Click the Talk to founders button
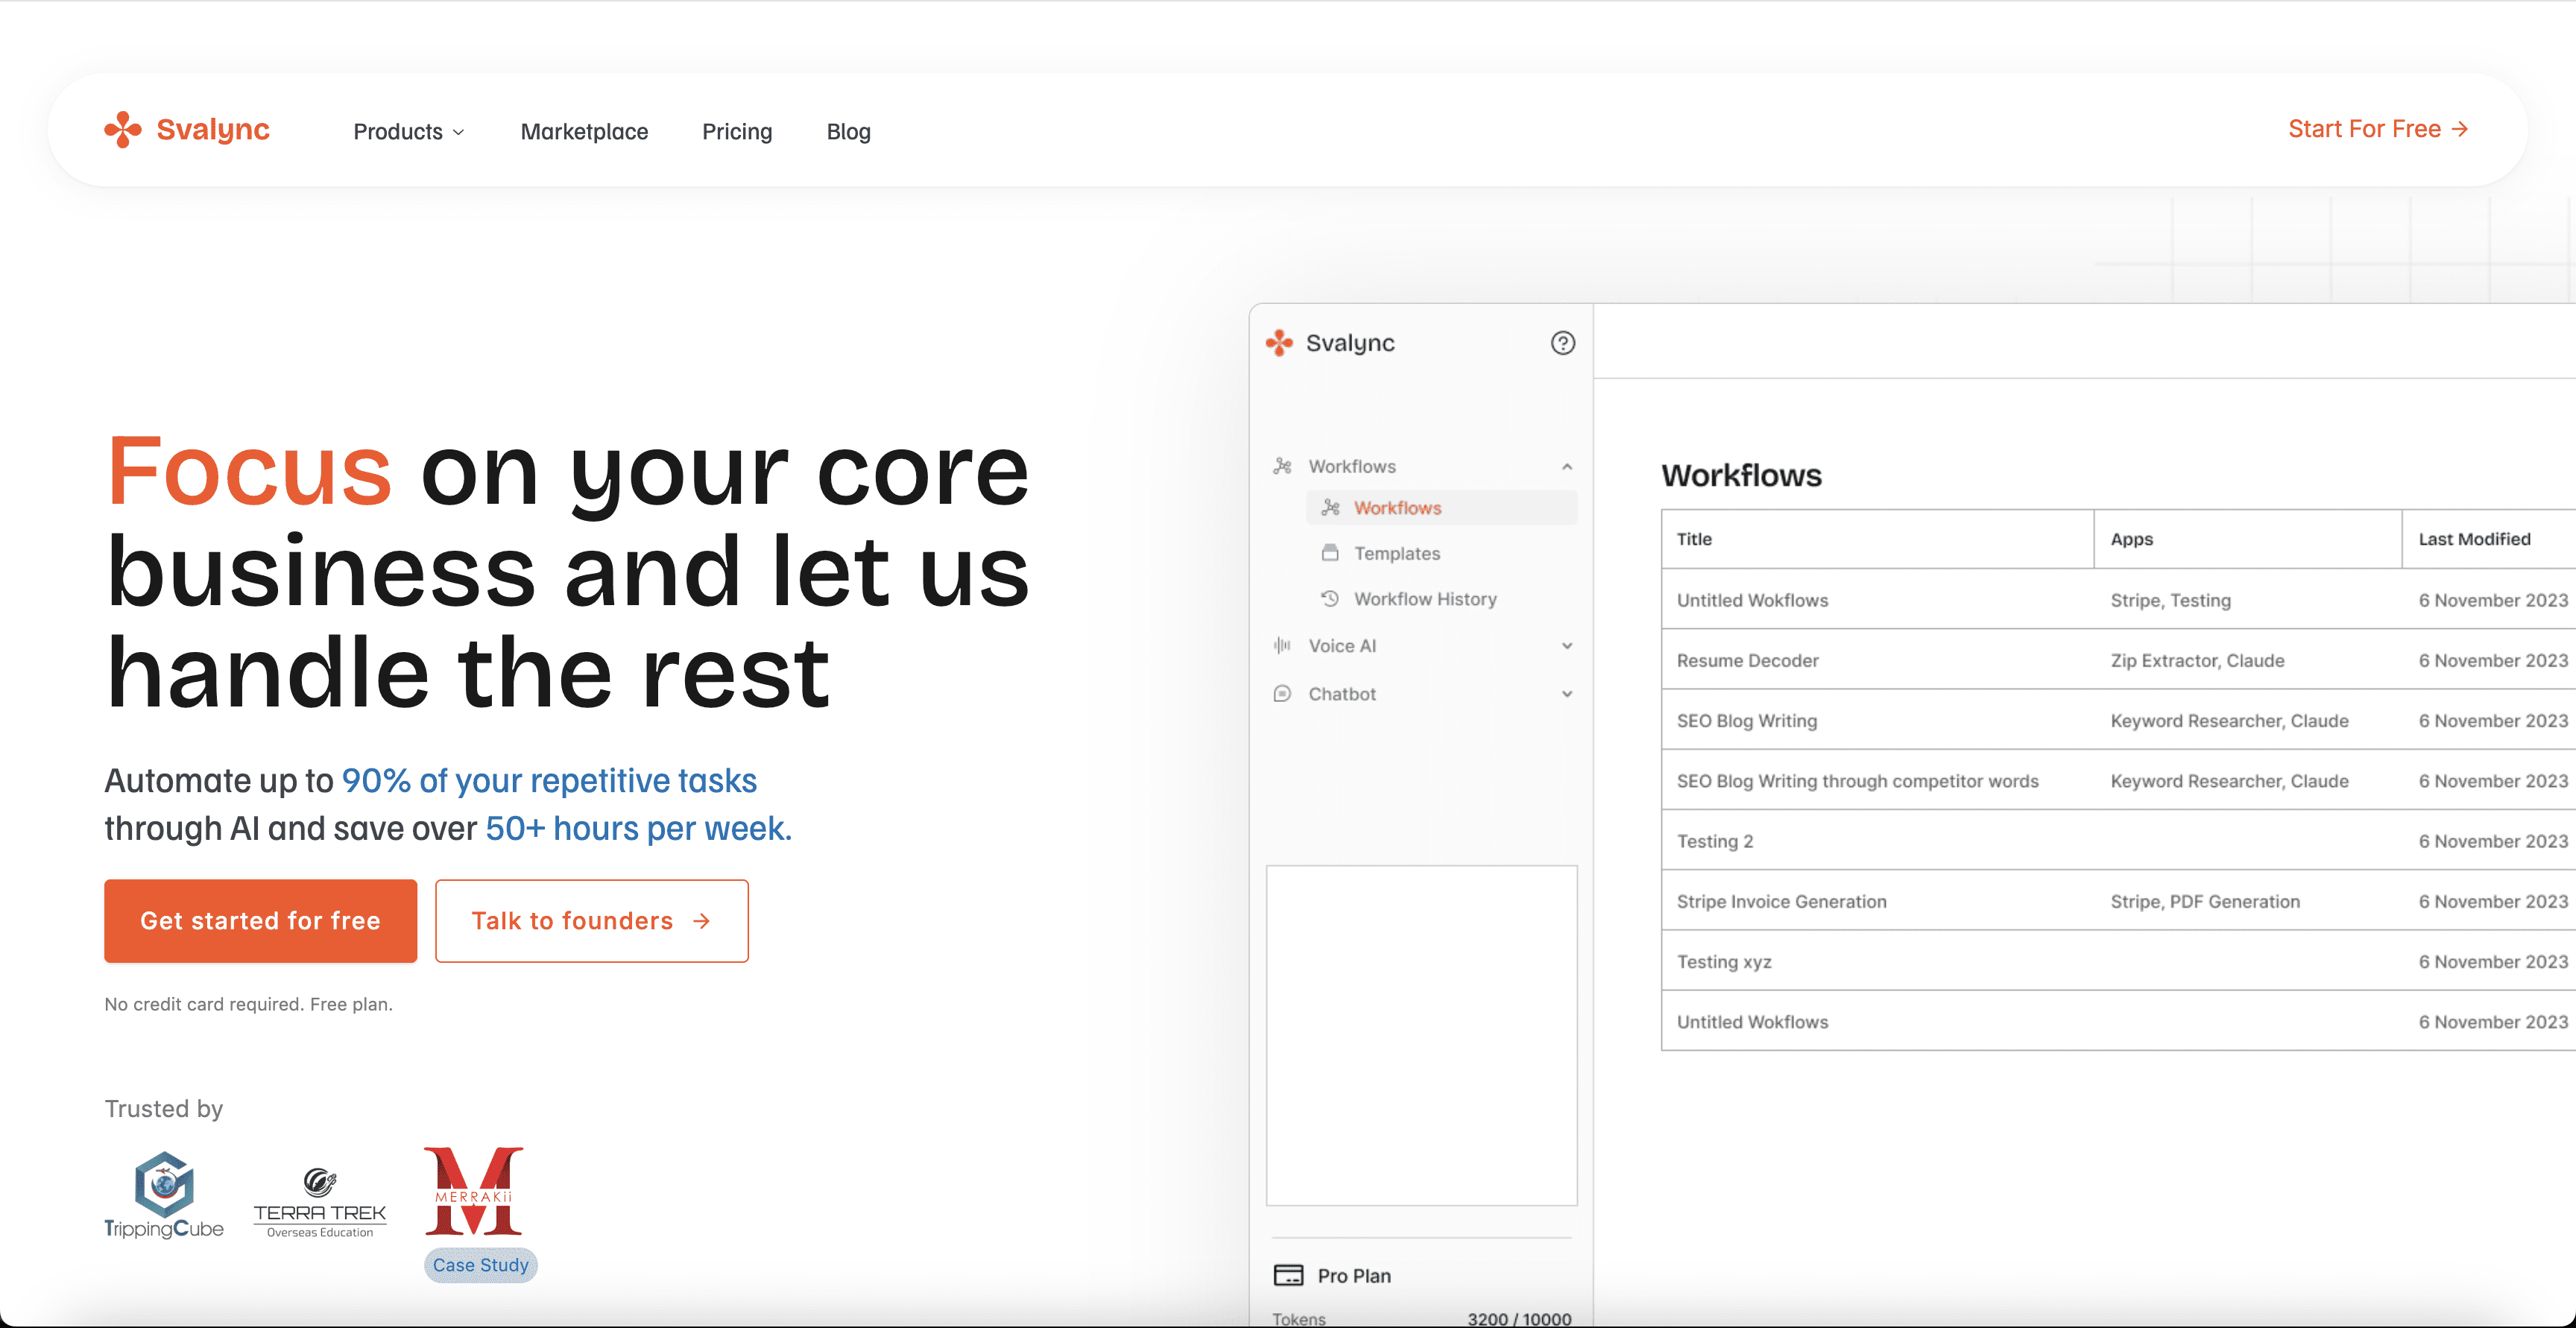 [x=592, y=920]
